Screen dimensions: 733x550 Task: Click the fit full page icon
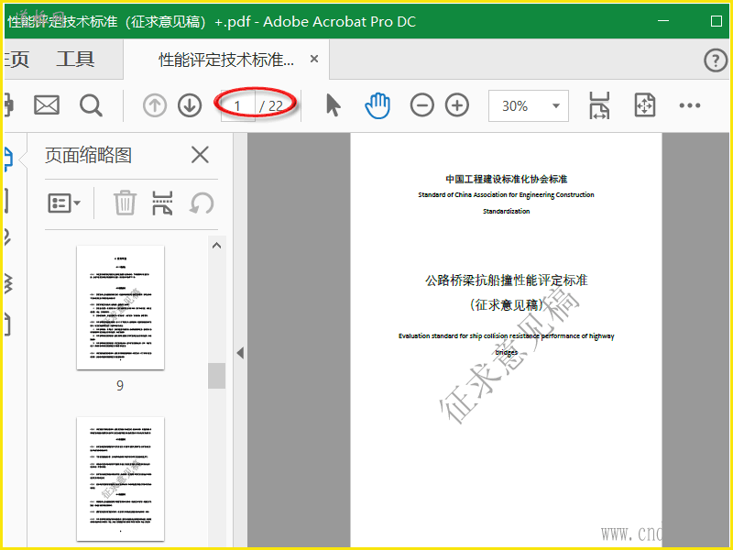pyautogui.click(x=645, y=105)
